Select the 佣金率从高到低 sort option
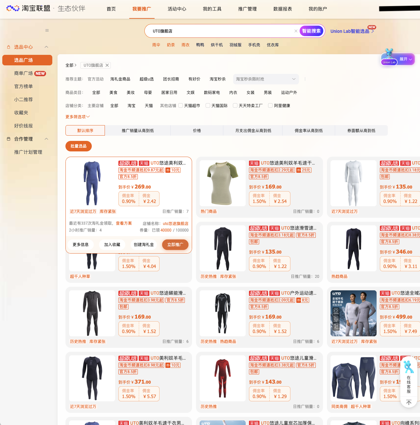This screenshot has height=425, width=420. click(x=308, y=130)
